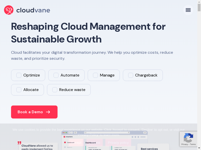Image resolution: width=201 pixels, height=150 pixels.
Task: Click the reCAPTCHA badge icon
Action: [188, 137]
